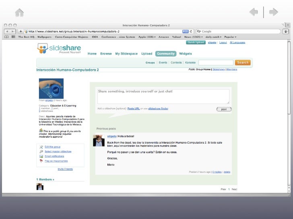Select the Events submenu item

pyautogui.click(x=163, y=63)
